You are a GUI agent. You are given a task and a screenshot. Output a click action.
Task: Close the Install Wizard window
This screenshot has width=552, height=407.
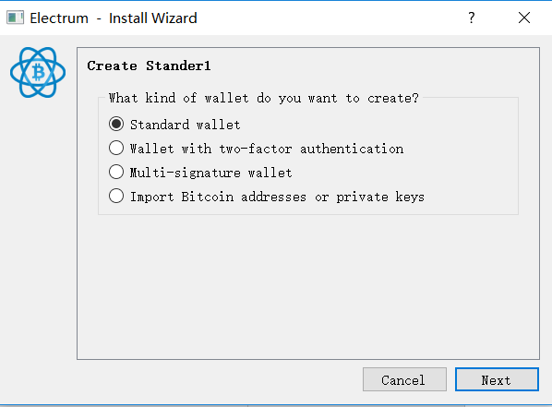pos(524,18)
